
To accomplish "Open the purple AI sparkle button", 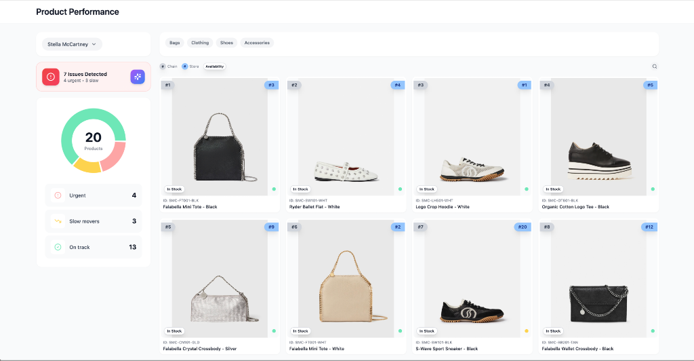I will (x=138, y=77).
